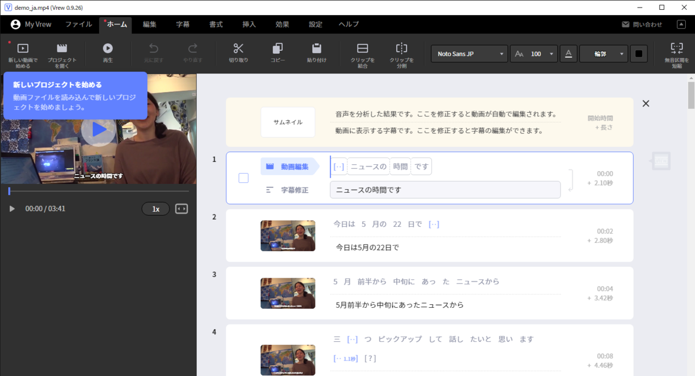Open the 設定 (settings) menu

[x=314, y=24]
